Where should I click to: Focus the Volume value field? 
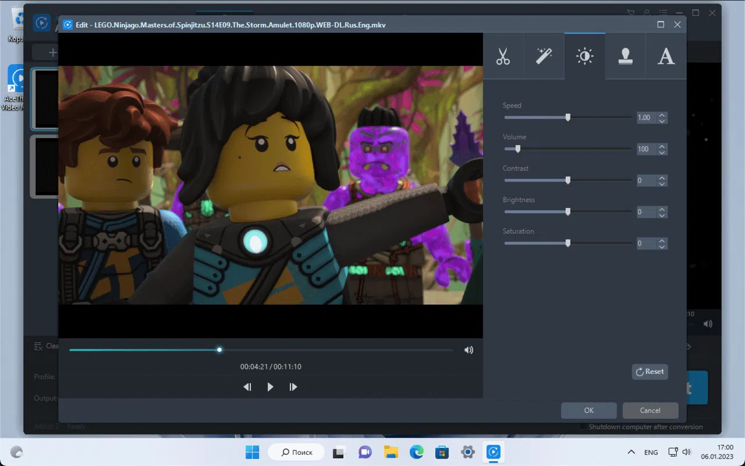[x=646, y=149]
